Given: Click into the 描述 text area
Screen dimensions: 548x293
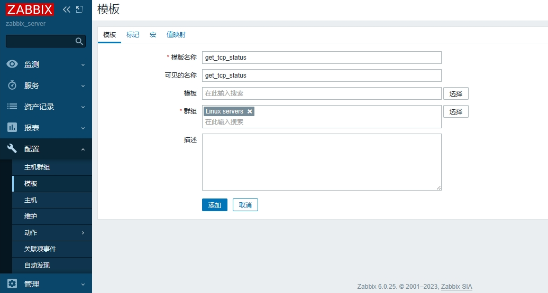Looking at the screenshot, I should coord(321,162).
